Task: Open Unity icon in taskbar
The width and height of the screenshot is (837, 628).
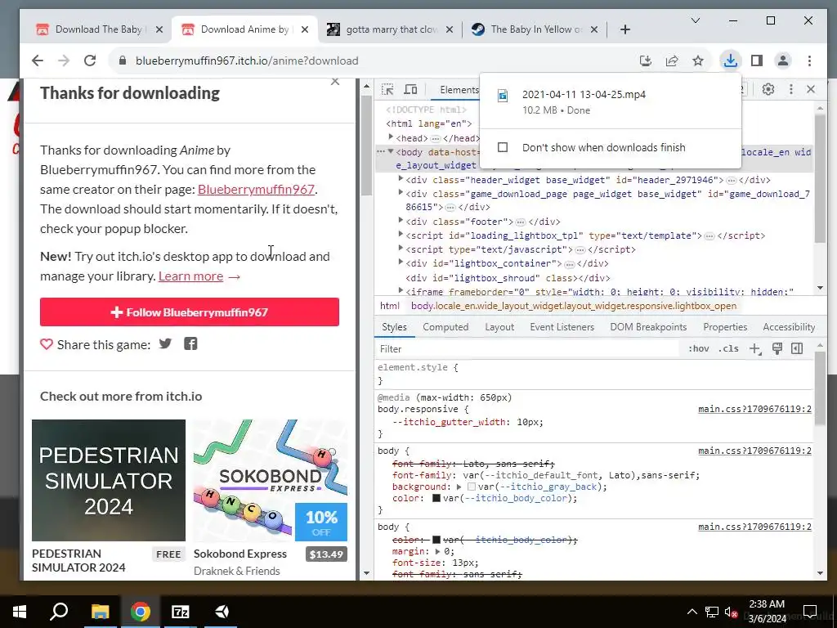Action: pos(222,612)
